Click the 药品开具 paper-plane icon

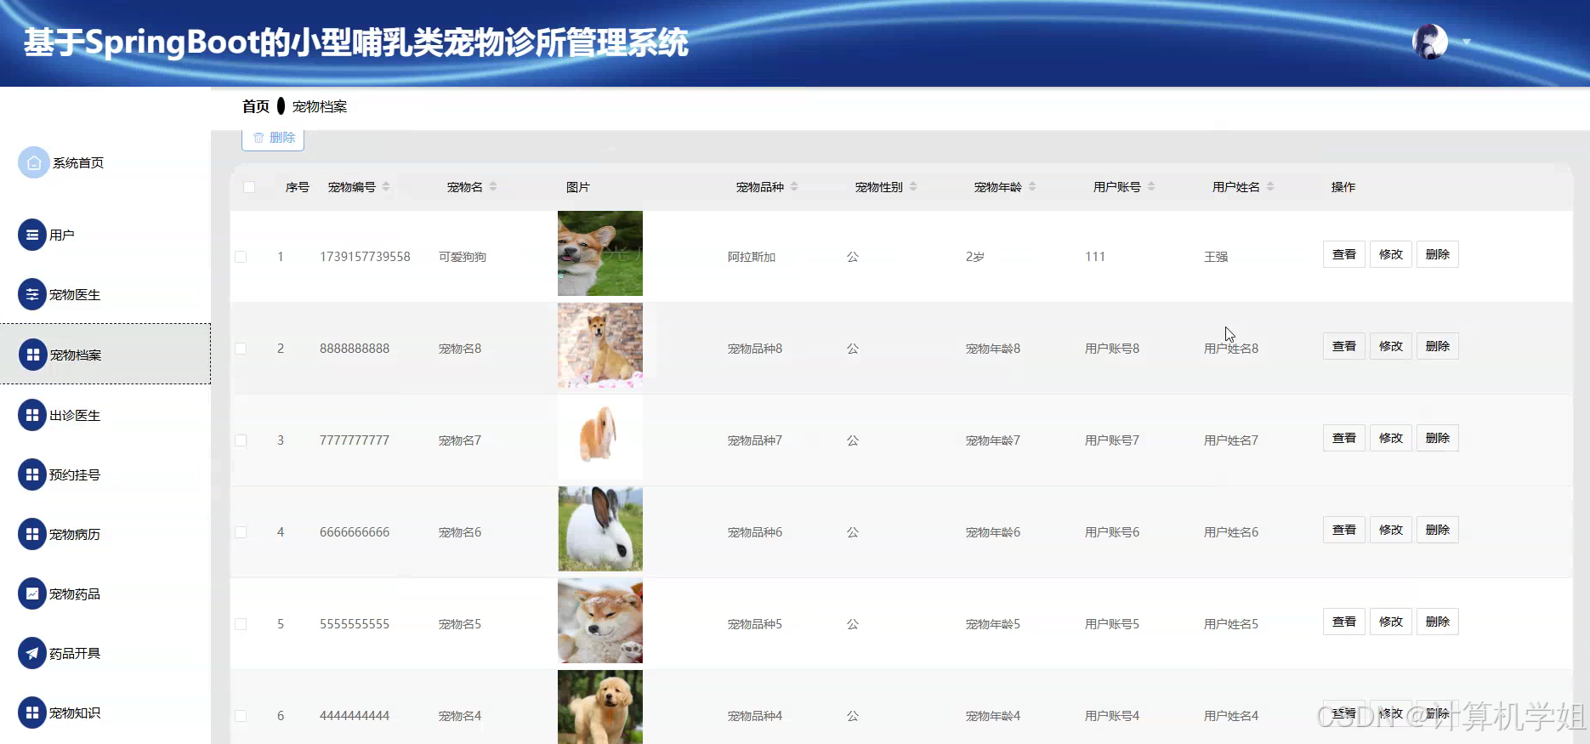click(32, 653)
